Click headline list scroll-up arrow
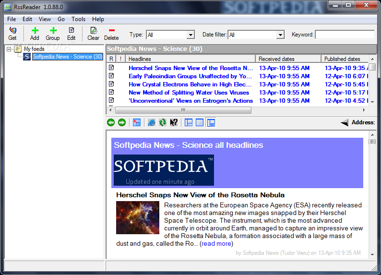381x275 pixels. tap(372, 59)
